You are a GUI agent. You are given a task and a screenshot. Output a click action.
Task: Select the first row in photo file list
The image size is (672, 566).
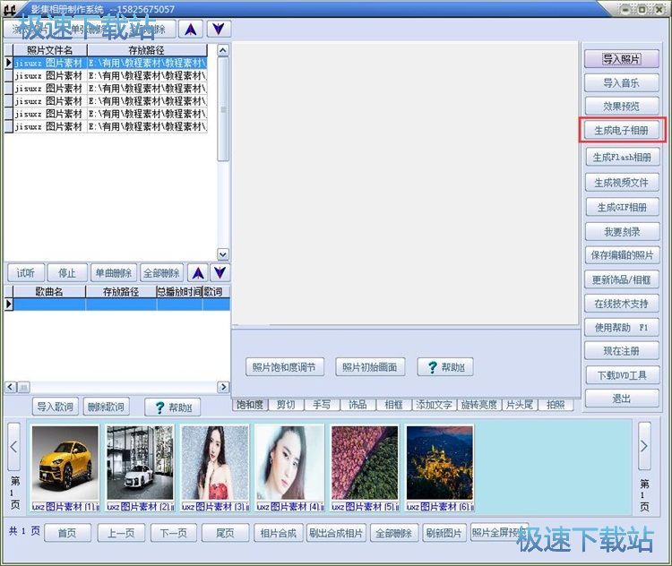point(108,64)
